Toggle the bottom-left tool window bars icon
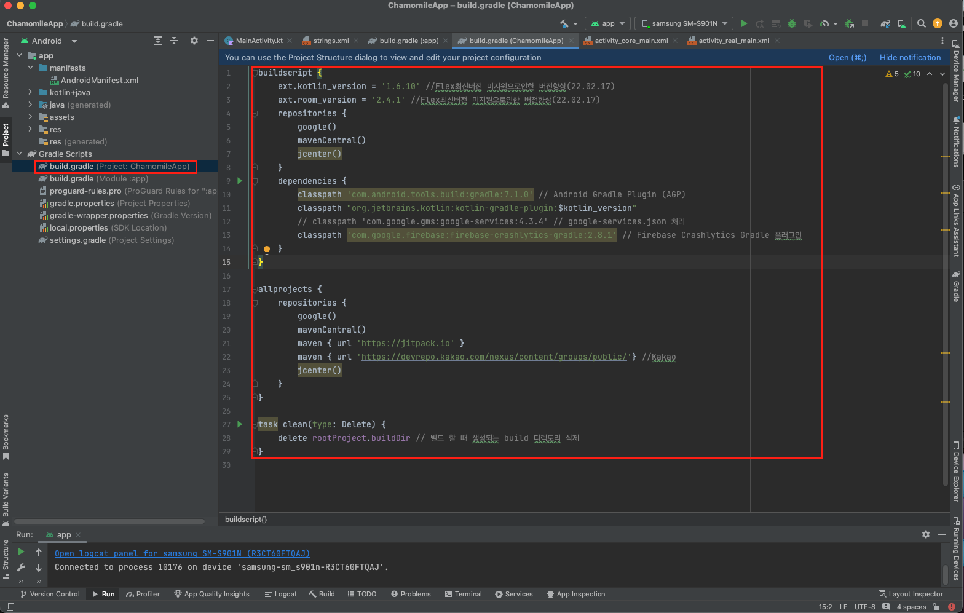This screenshot has width=964, height=613. click(x=10, y=607)
